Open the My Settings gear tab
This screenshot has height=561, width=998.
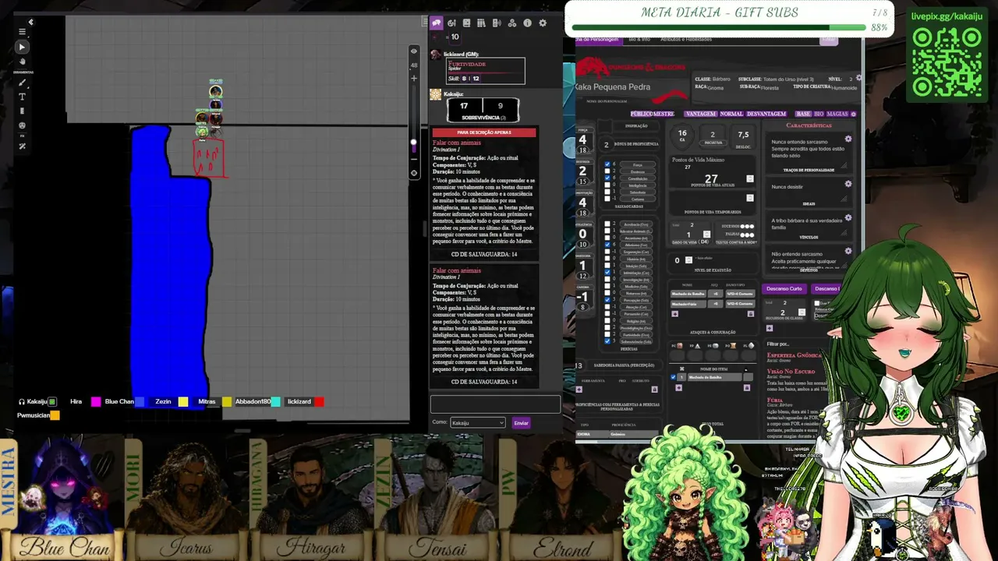tap(543, 23)
